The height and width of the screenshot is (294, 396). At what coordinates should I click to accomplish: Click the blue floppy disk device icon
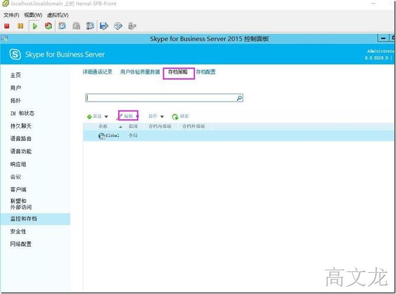click(x=104, y=26)
